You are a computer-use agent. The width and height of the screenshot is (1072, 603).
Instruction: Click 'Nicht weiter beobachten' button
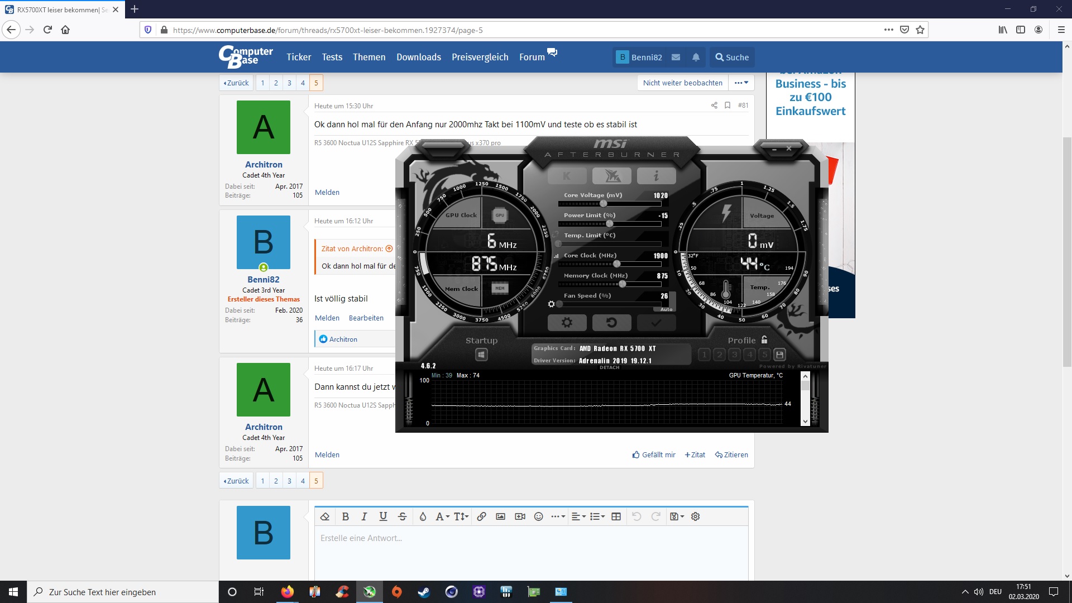682,83
